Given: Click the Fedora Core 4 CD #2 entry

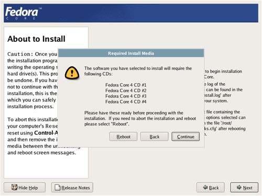Looking at the screenshot, I should click(126, 90).
